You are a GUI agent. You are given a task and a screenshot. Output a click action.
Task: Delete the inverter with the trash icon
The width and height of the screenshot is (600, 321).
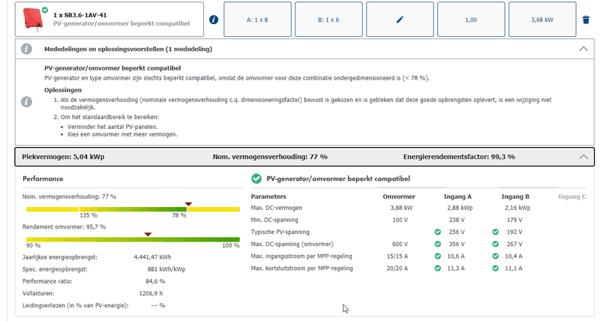coord(586,20)
